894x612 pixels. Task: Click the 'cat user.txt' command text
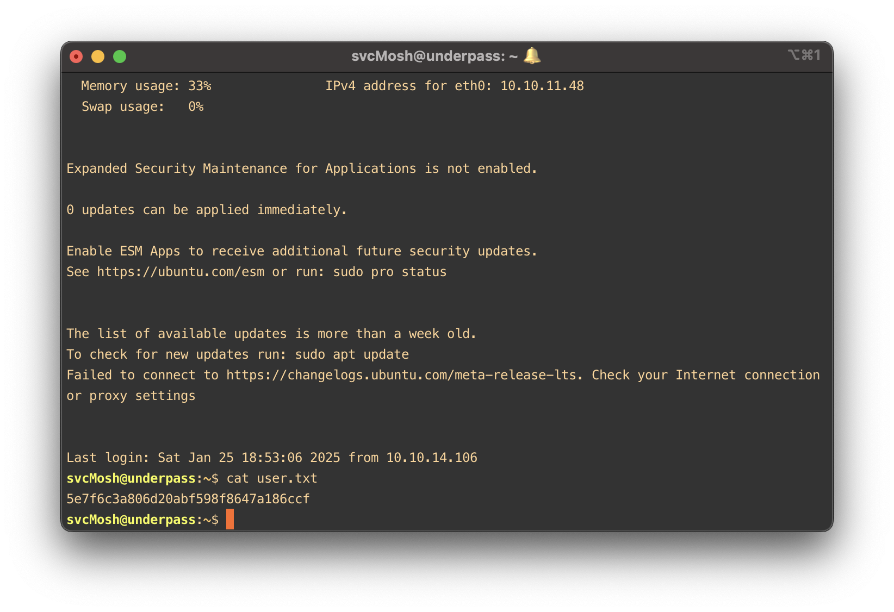pos(271,478)
